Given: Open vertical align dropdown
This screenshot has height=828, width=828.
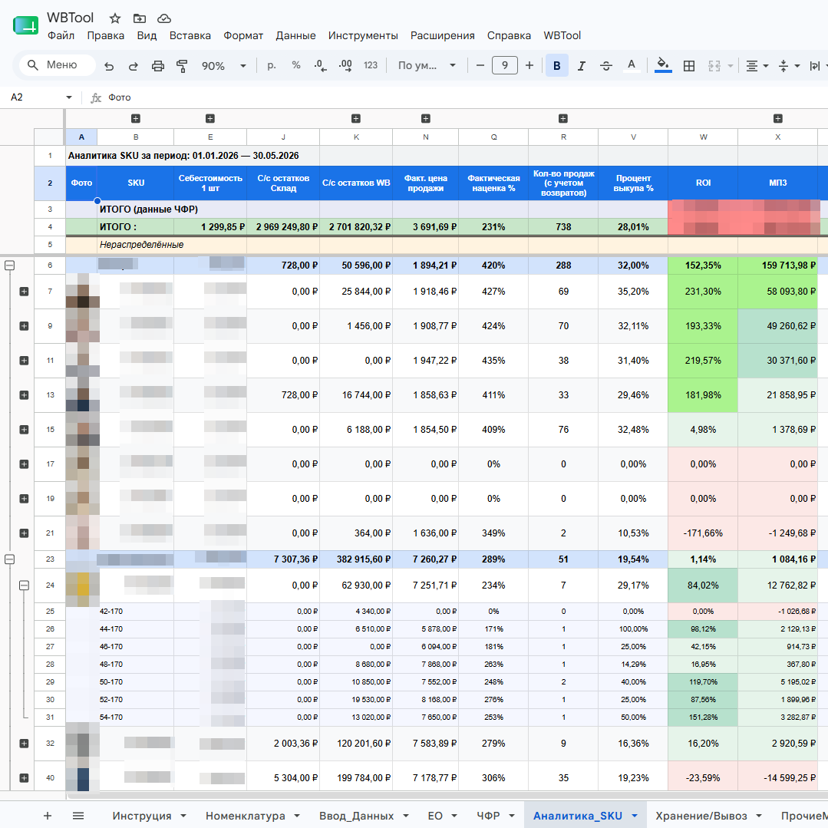Looking at the screenshot, I should point(789,66).
